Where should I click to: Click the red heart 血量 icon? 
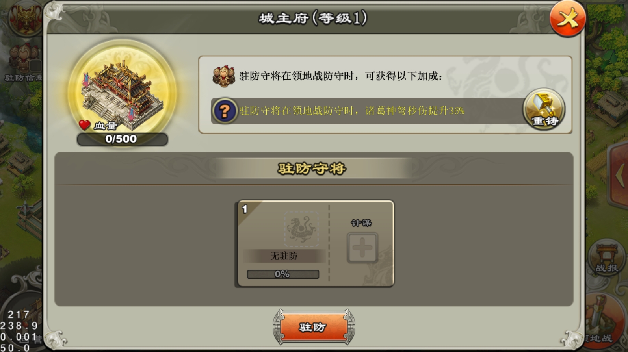[84, 126]
